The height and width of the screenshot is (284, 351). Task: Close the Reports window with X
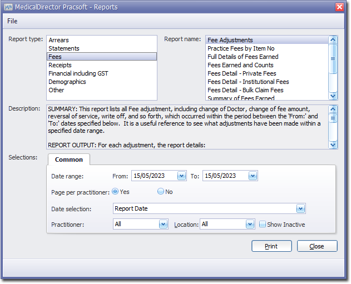coord(339,7)
